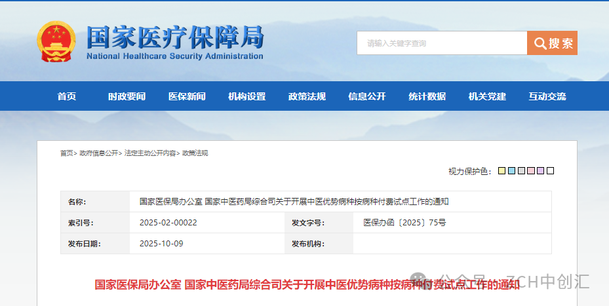Select 政策法规 in the navigation bar
This screenshot has height=306, width=609.
click(x=307, y=96)
